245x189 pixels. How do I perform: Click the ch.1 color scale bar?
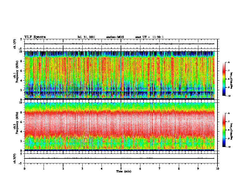click(x=224, y=79)
